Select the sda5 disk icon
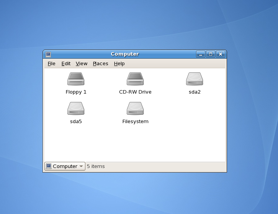This screenshot has width=278, height=214. coord(76,109)
